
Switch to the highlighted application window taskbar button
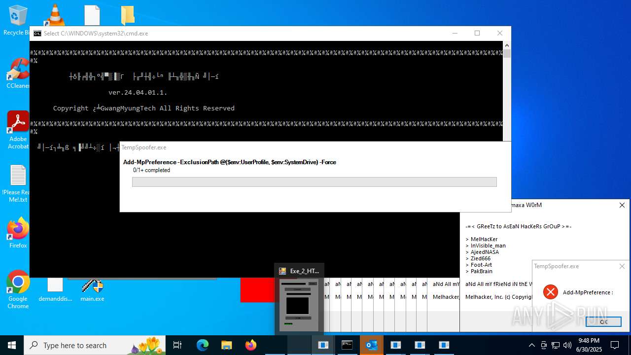click(323, 345)
